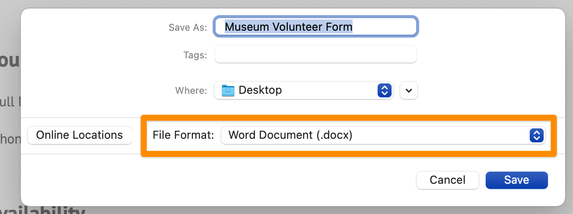Click the 'File Format:' label
This screenshot has width=573, height=214.
(183, 135)
